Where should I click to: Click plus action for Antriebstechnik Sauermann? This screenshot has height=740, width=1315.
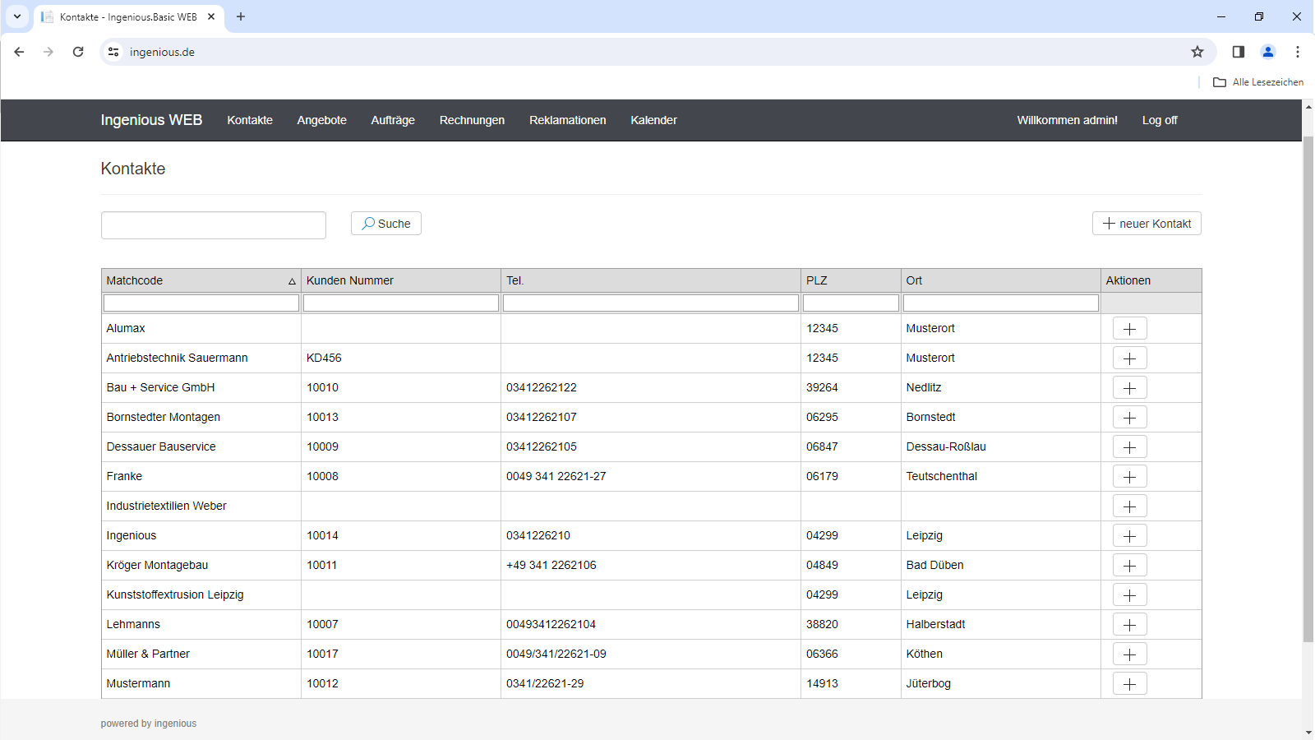(1129, 358)
